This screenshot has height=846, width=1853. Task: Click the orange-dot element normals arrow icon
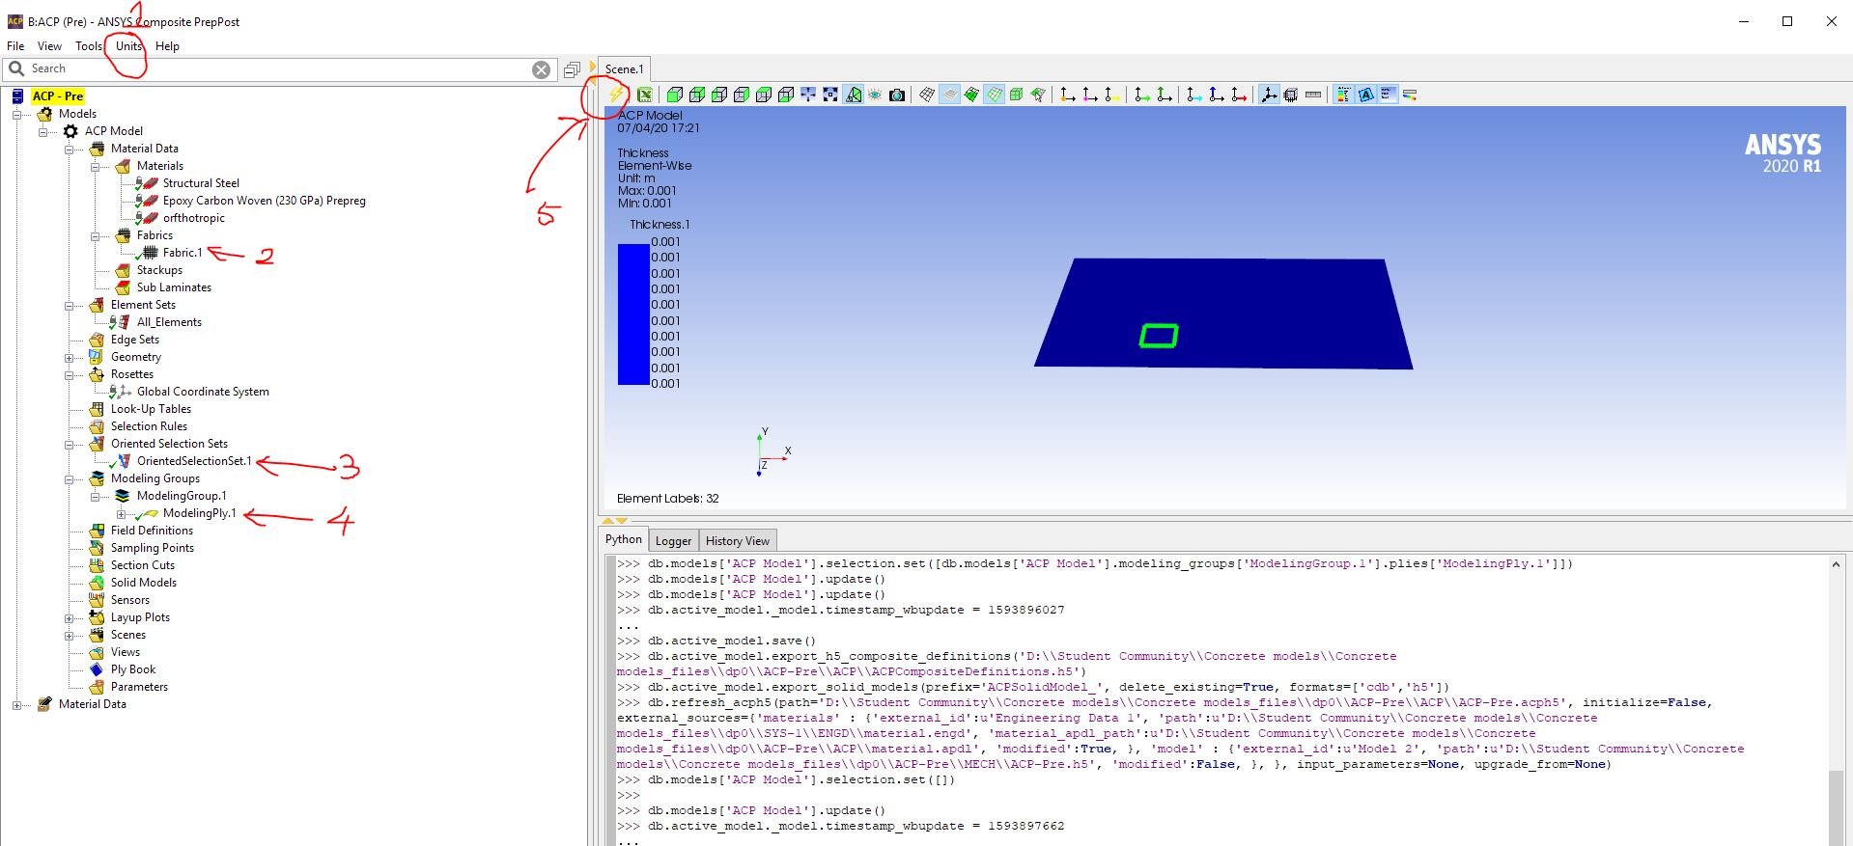point(1068,95)
